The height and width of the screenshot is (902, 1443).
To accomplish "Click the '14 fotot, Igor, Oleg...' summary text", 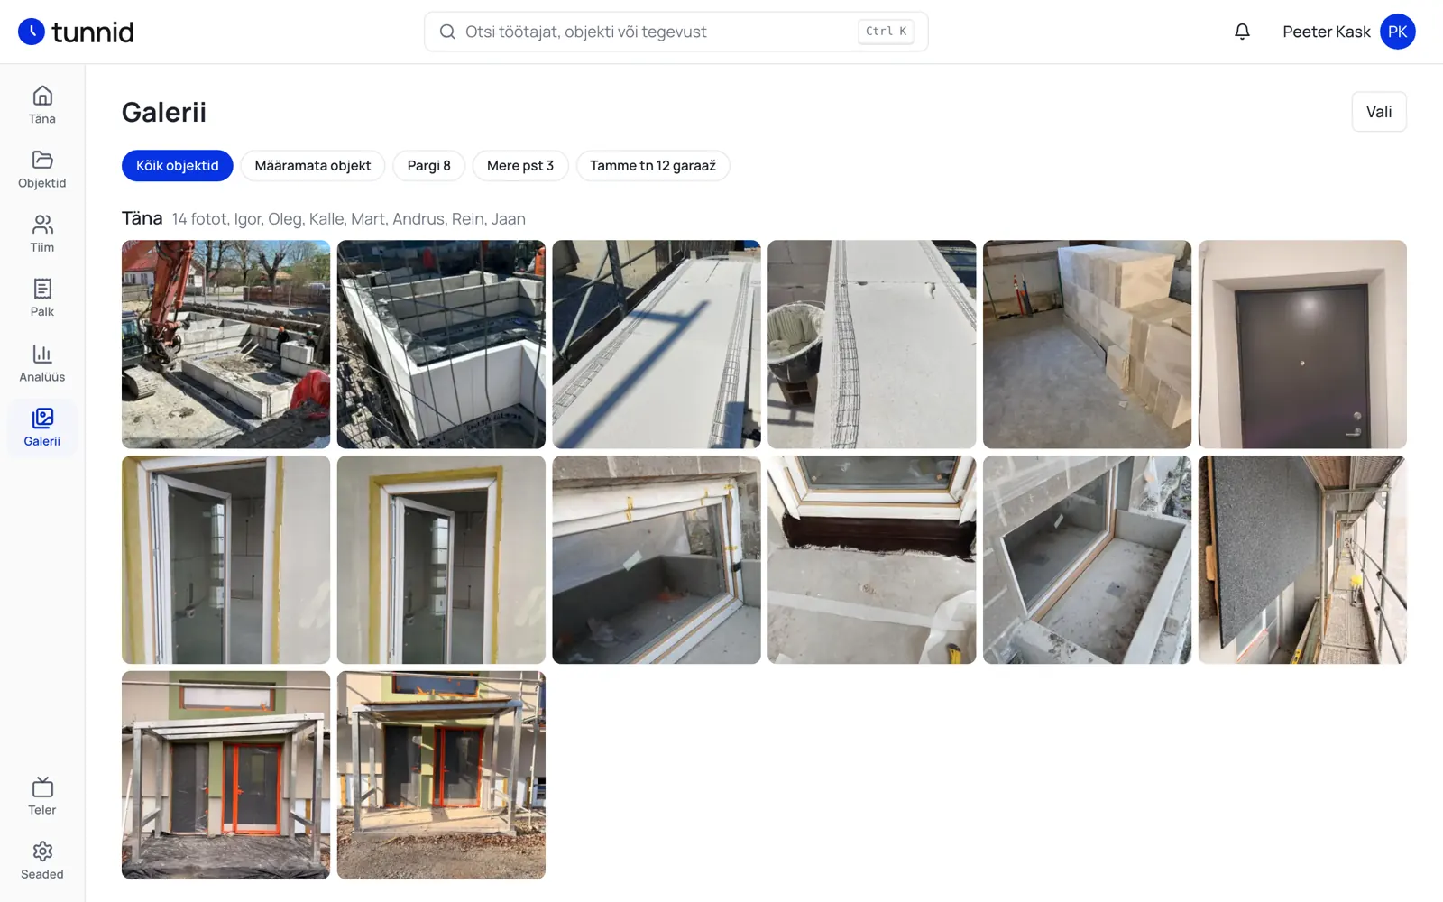I will coord(349,219).
